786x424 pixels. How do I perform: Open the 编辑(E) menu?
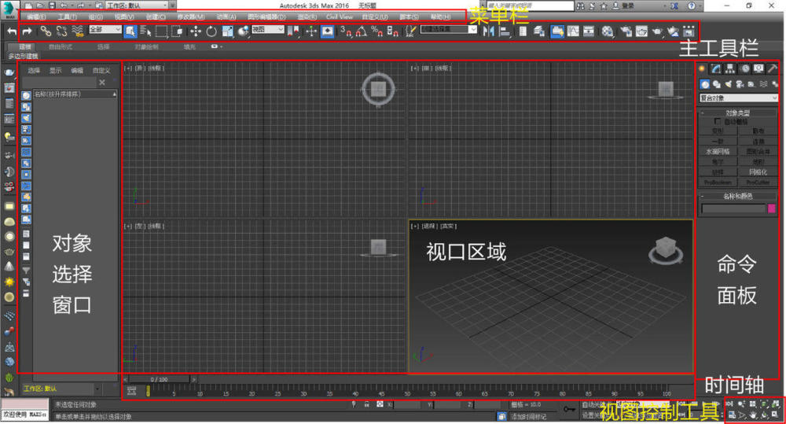(x=36, y=17)
